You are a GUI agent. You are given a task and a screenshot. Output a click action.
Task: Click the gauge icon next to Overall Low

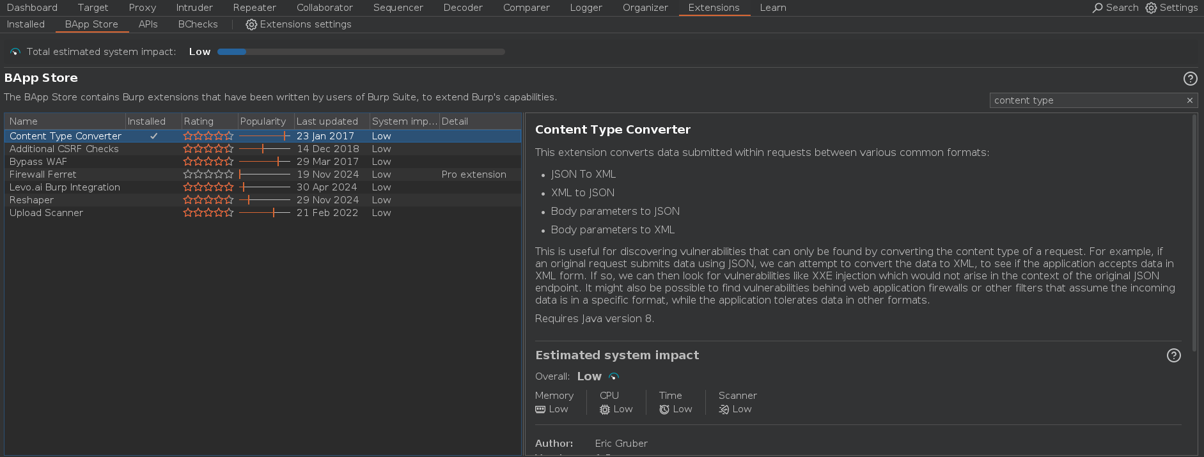614,376
